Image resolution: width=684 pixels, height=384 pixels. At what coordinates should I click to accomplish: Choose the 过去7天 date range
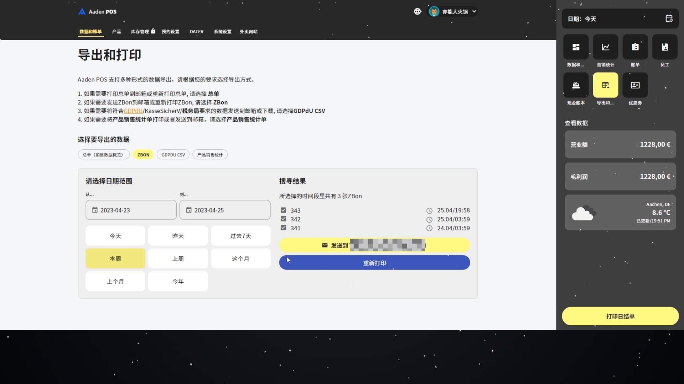(240, 236)
